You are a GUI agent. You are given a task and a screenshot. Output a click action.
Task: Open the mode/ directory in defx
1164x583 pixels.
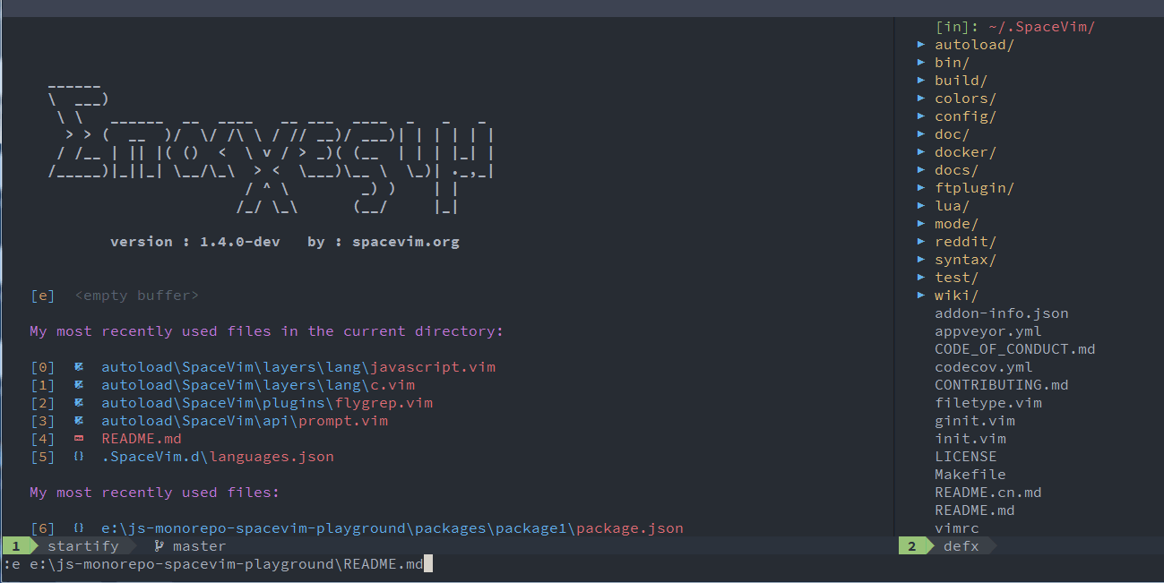click(x=956, y=224)
